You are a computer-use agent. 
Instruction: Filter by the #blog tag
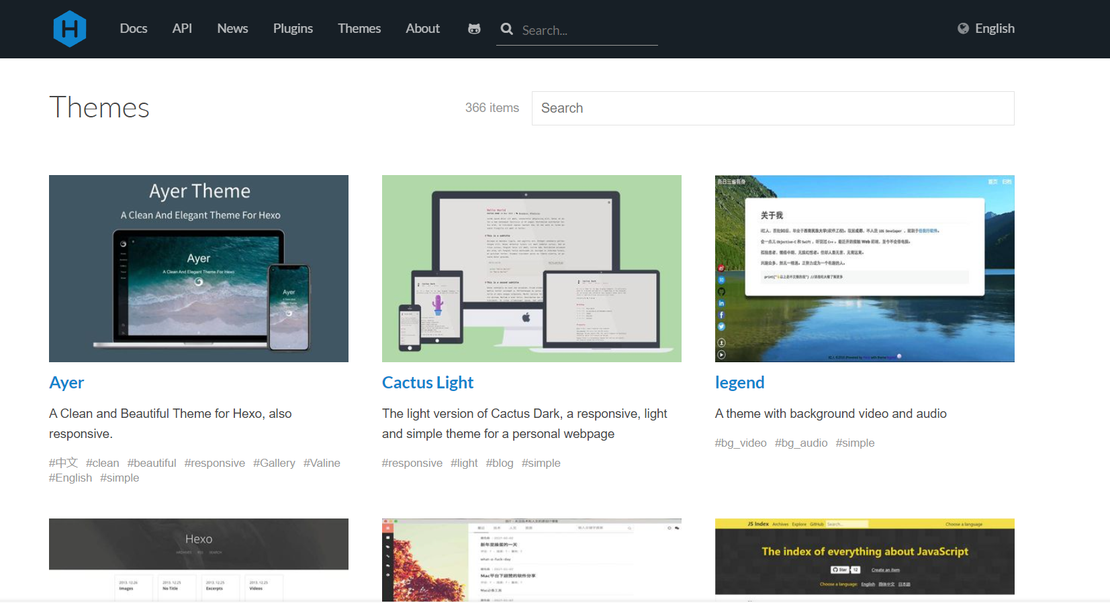500,463
